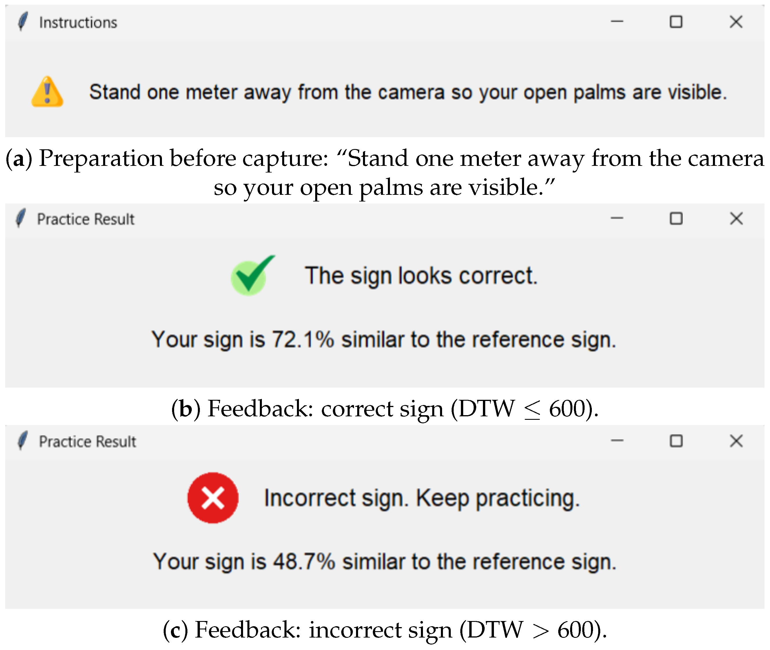Click feather icon of the incorrect-sign Practice Result window
The height and width of the screenshot is (650, 770).
(23, 441)
